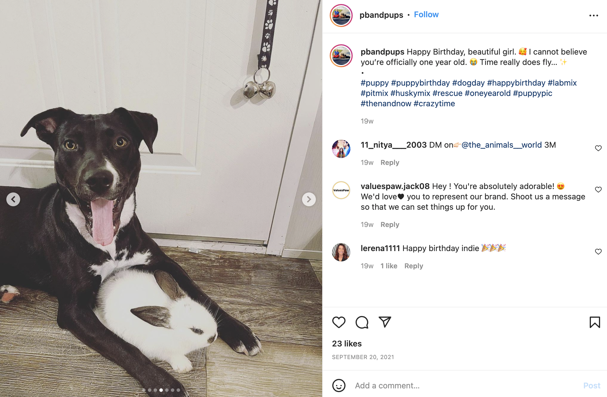View who liked via 23 likes
The width and height of the screenshot is (607, 397).
pyautogui.click(x=347, y=344)
